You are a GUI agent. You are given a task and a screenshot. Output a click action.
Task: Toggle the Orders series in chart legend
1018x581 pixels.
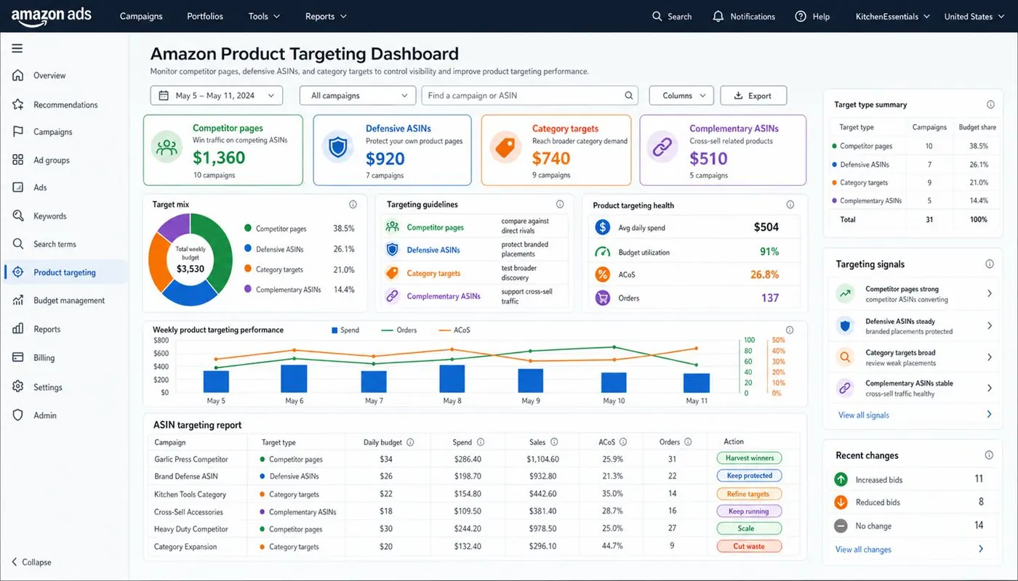click(x=399, y=330)
